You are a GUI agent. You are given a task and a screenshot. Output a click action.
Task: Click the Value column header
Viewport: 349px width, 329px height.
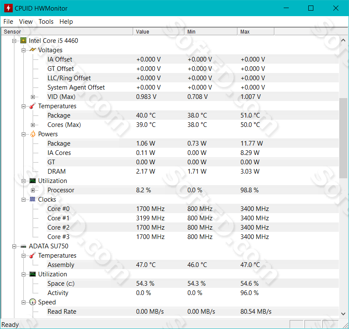pyautogui.click(x=159, y=32)
